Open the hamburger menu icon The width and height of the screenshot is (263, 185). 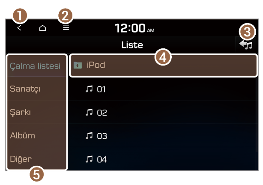66,28
